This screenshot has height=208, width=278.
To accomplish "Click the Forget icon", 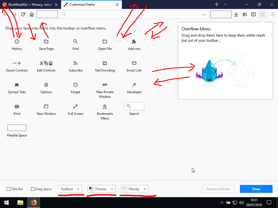I will pos(75,85).
